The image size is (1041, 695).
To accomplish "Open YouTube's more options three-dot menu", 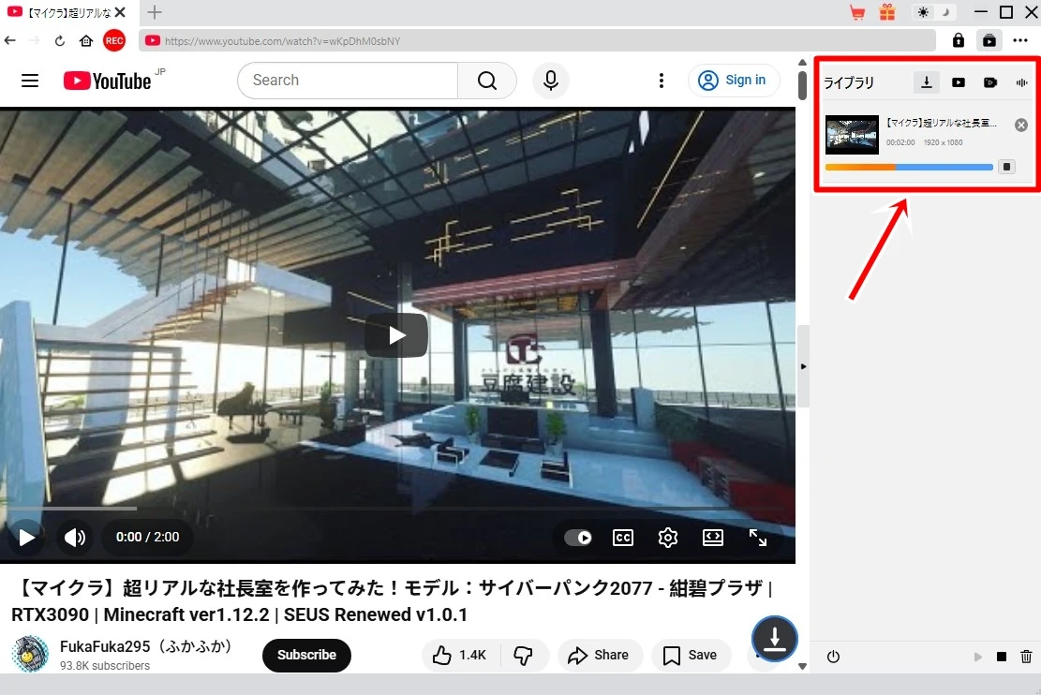I will 662,81.
